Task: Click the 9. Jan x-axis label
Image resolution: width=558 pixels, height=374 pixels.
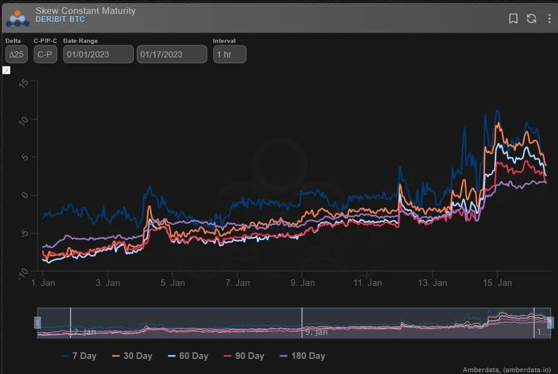Action: point(303,283)
